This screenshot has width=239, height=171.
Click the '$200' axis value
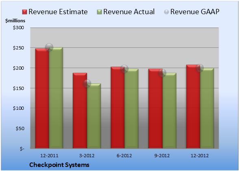pos(18,68)
